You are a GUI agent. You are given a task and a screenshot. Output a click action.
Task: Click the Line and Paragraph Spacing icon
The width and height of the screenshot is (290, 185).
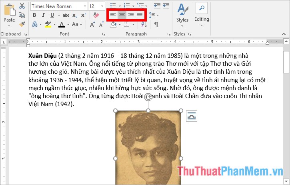[x=152, y=15]
